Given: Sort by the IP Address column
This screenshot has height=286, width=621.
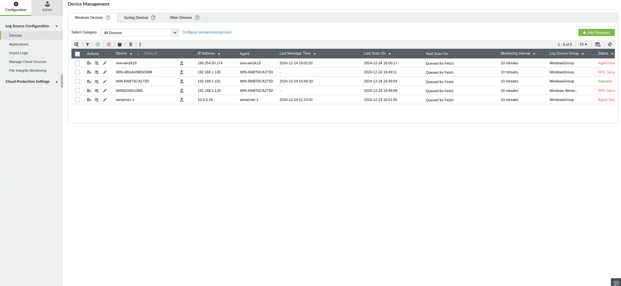Looking at the screenshot, I should pos(209,53).
